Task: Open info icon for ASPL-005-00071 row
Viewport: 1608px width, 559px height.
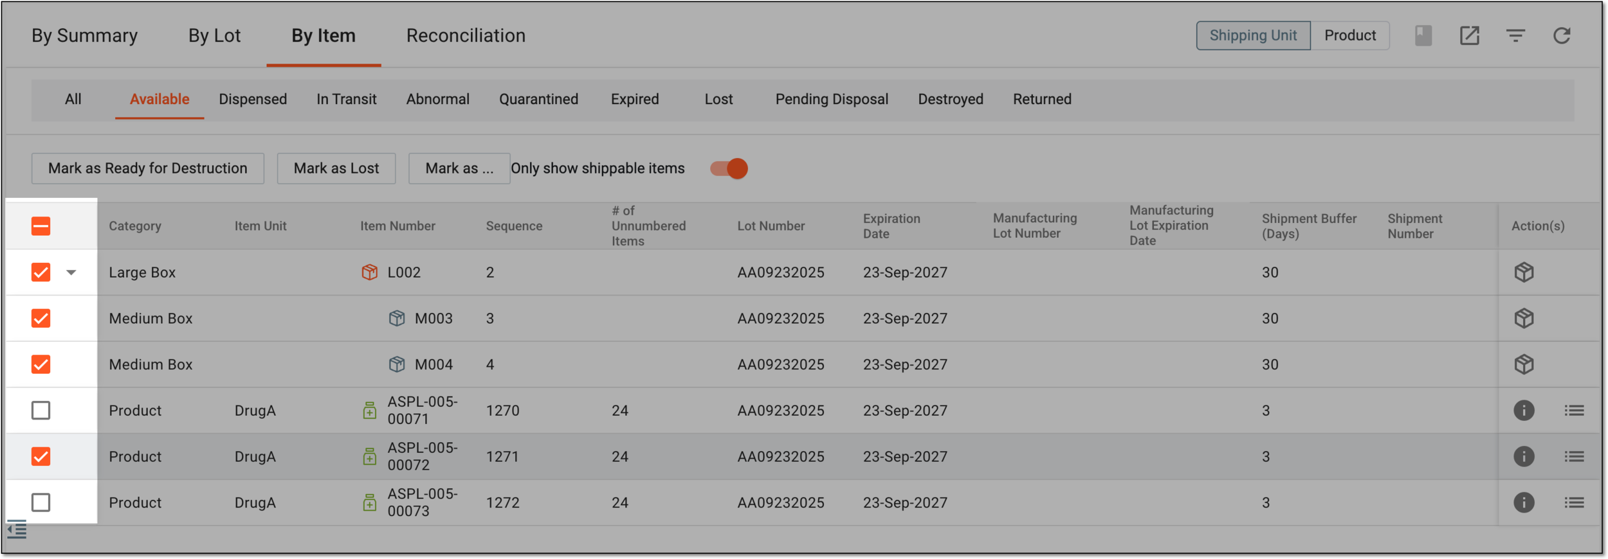Action: coord(1524,411)
